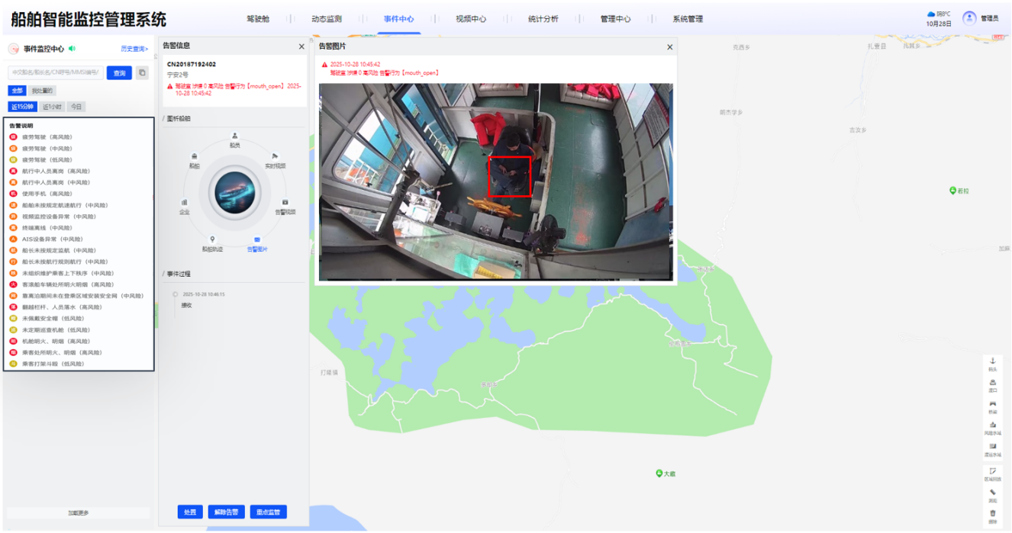This screenshot has height=533, width=1012.
Task: Switch to the 动态监测 tab
Action: [327, 19]
